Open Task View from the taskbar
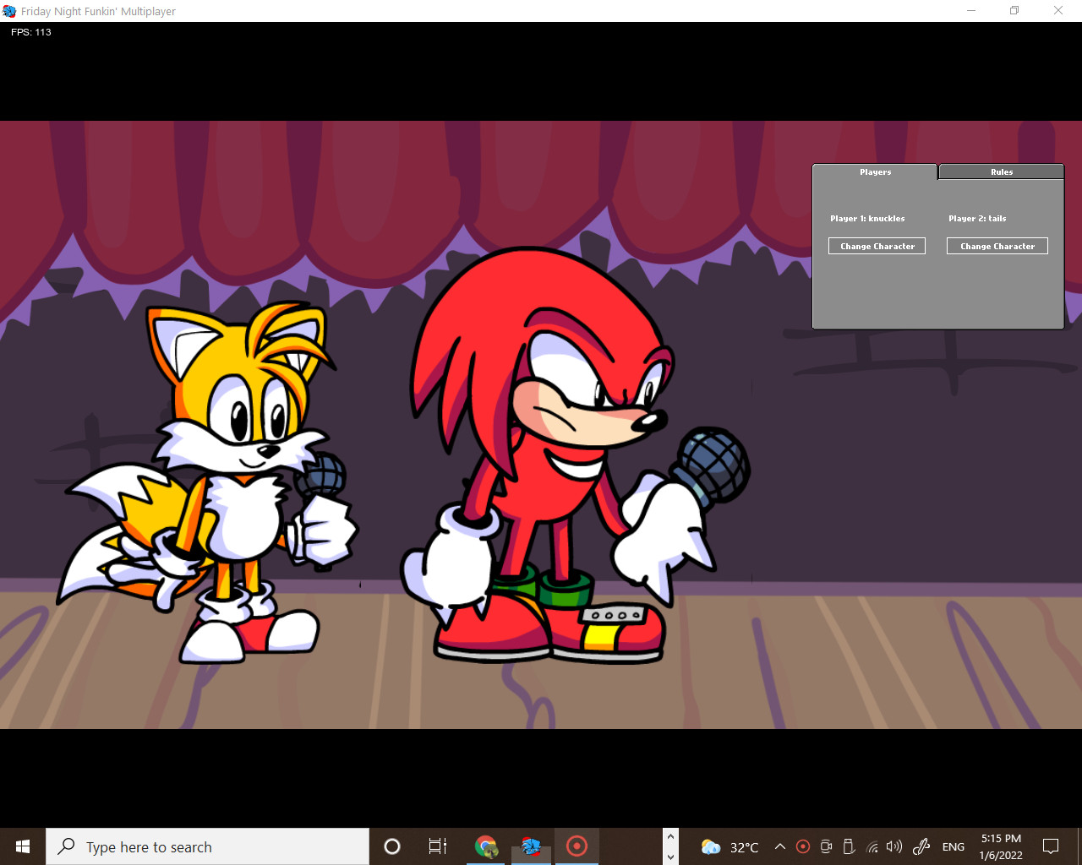The height and width of the screenshot is (865, 1082). [x=436, y=846]
